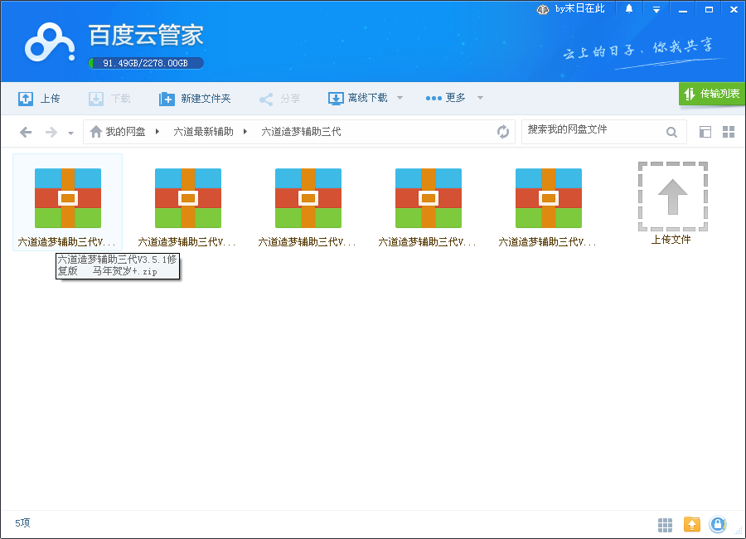
Task: Open the title bar dropdown menu arrow
Action: (656, 9)
